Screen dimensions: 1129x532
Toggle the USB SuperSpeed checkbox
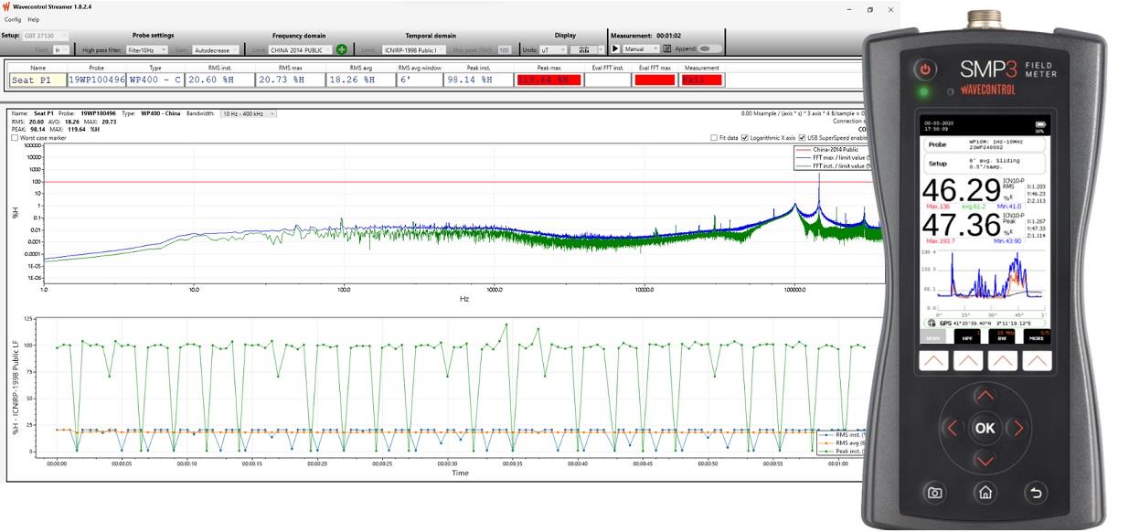pyautogui.click(x=802, y=138)
